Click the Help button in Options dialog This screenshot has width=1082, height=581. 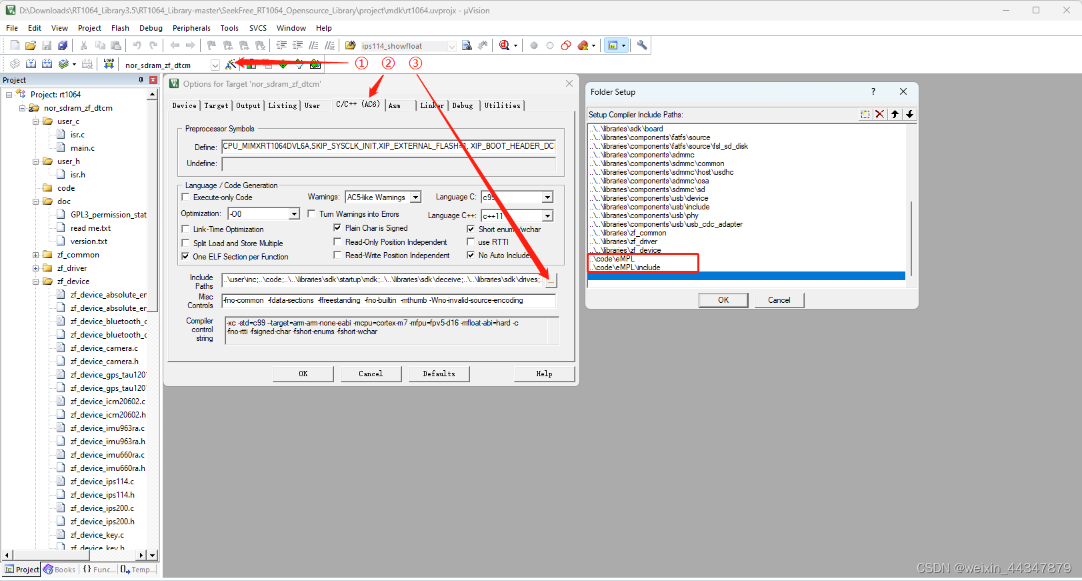544,374
